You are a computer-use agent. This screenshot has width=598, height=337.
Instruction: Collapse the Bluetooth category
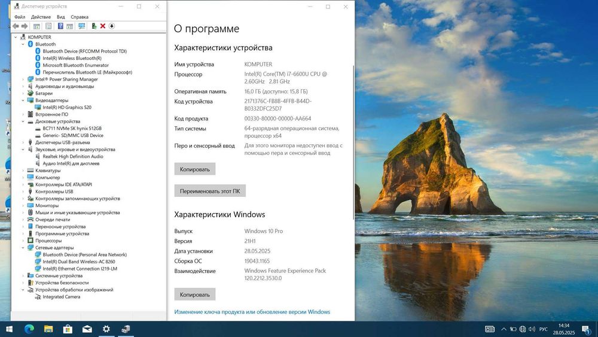point(23,44)
